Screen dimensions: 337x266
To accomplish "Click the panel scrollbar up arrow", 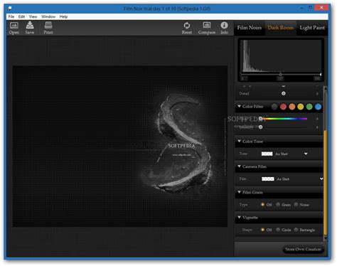I will click(326, 89).
